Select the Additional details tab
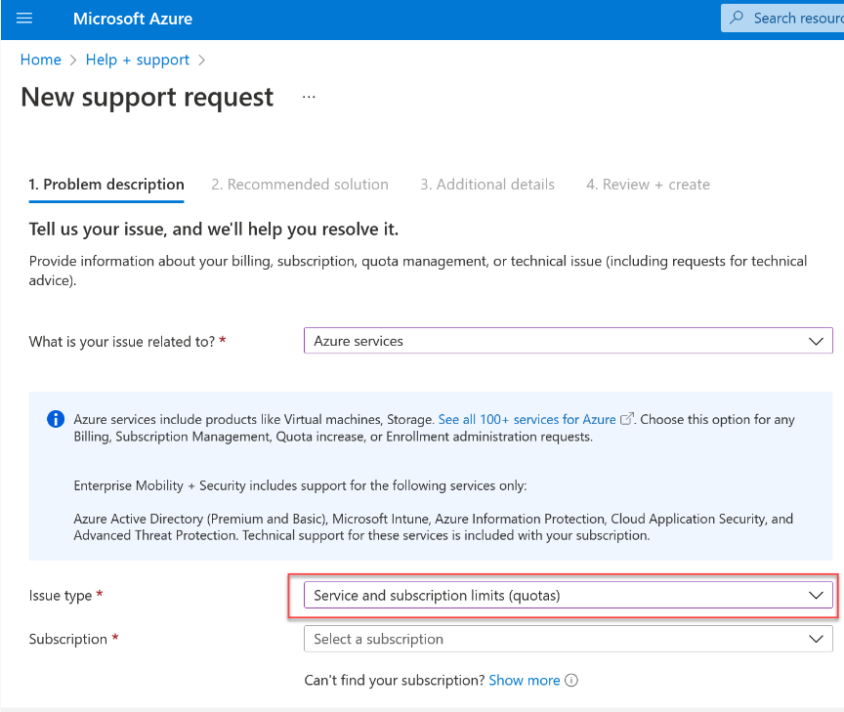Image resolution: width=844 pixels, height=712 pixels. (487, 185)
